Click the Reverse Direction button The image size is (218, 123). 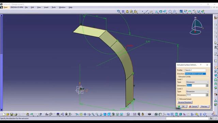[x=185, y=102]
